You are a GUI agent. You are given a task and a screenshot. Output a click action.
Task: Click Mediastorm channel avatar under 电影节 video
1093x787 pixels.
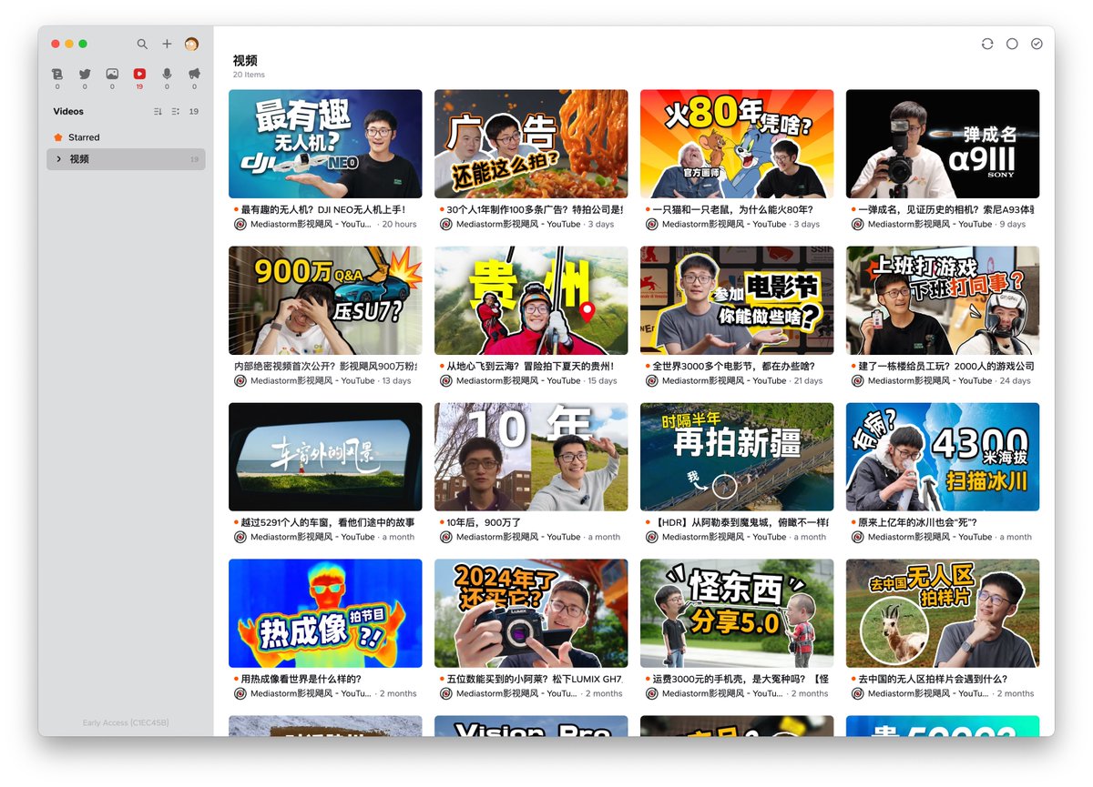click(652, 380)
